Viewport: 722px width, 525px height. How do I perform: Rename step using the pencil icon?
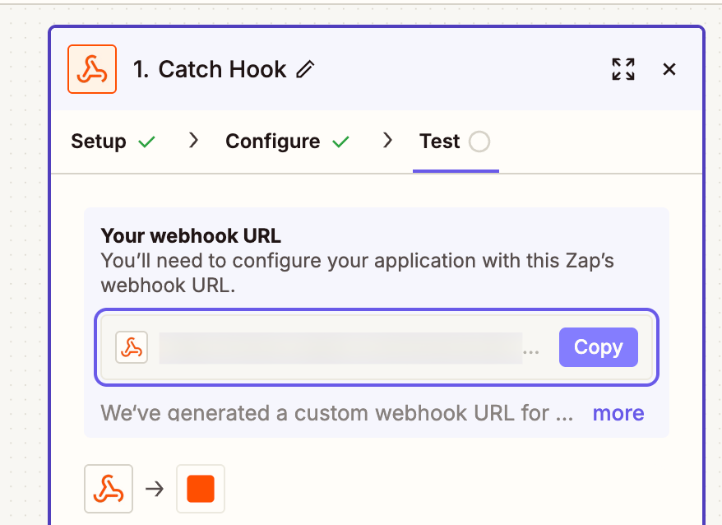[305, 70]
